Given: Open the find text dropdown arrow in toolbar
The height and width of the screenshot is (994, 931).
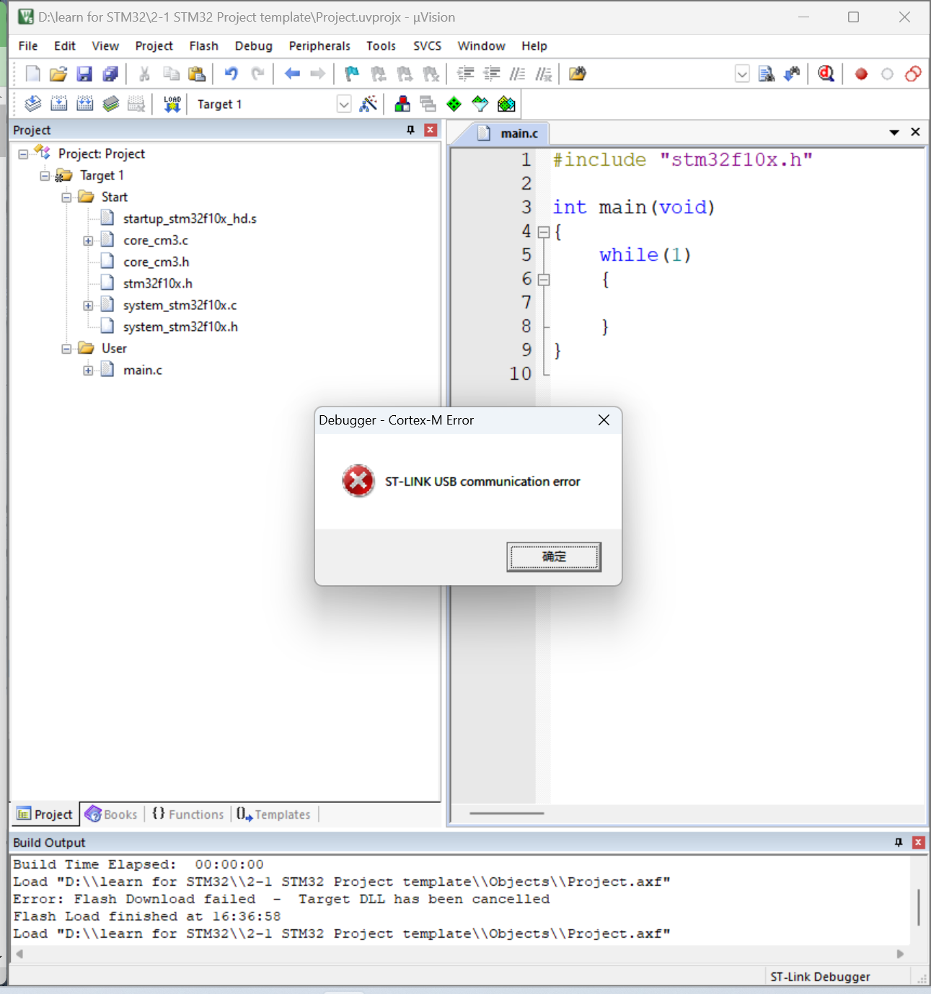Looking at the screenshot, I should click(742, 74).
